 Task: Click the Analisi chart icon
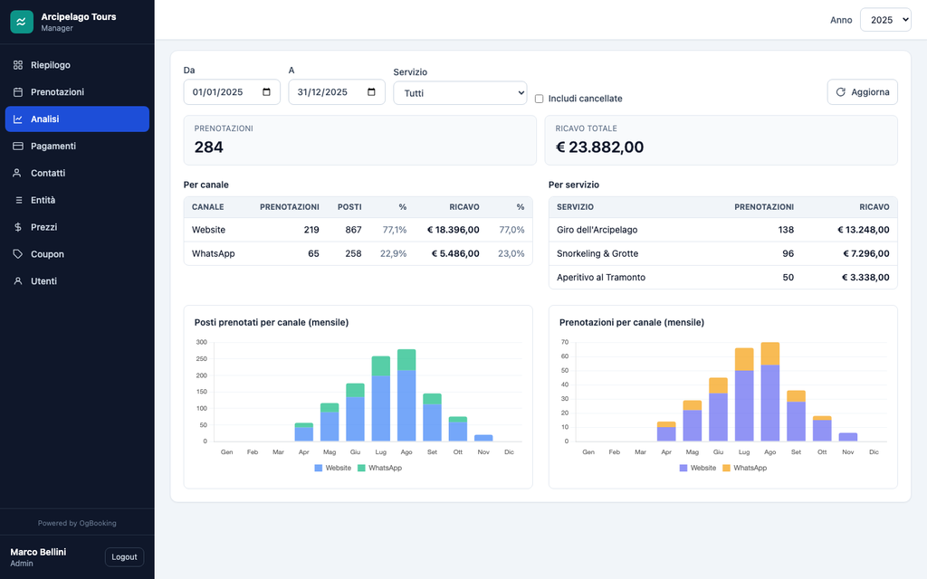point(18,119)
